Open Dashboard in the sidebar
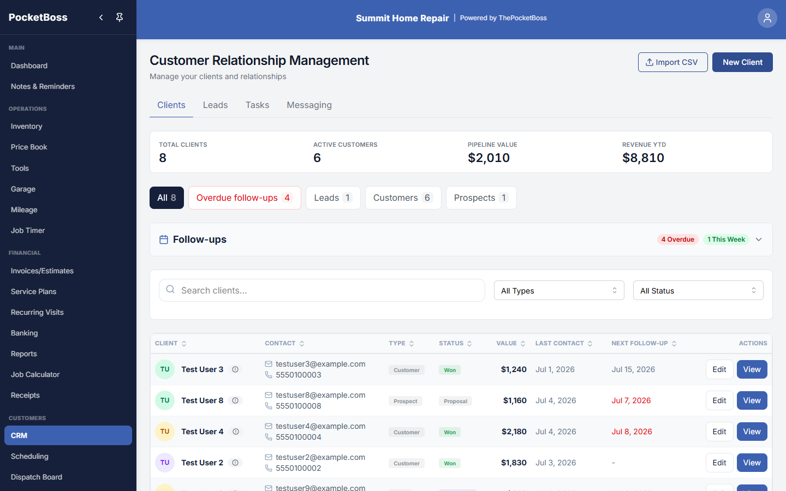 coord(68,65)
